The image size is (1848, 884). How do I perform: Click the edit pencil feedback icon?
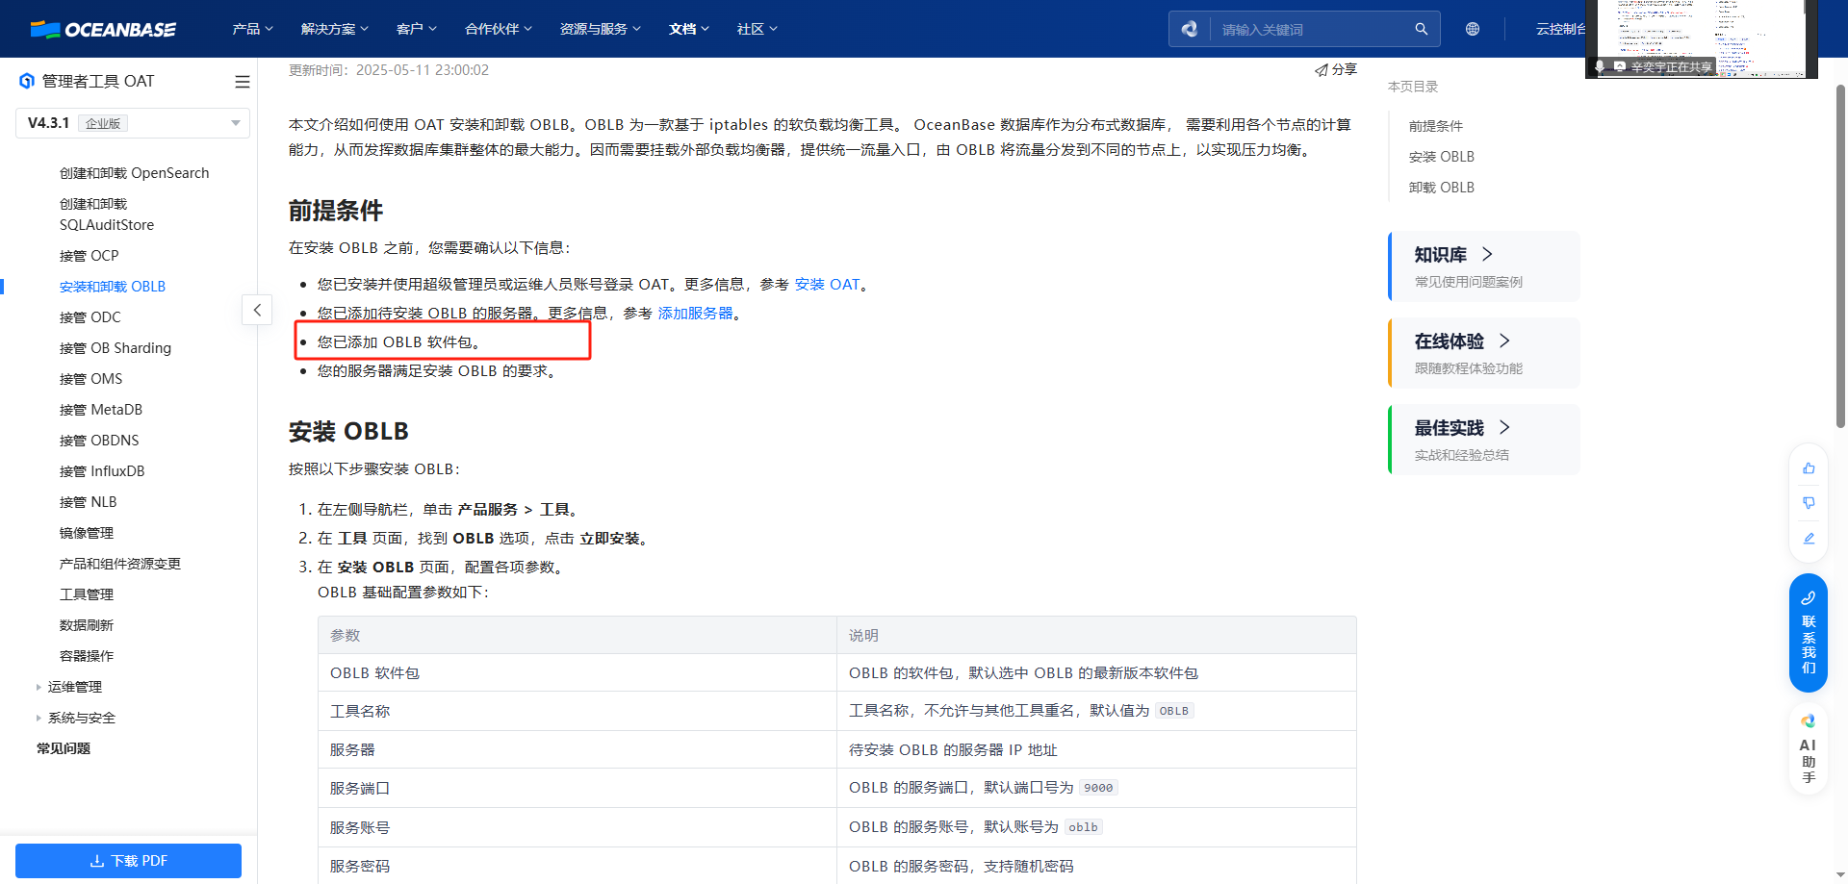1809,538
